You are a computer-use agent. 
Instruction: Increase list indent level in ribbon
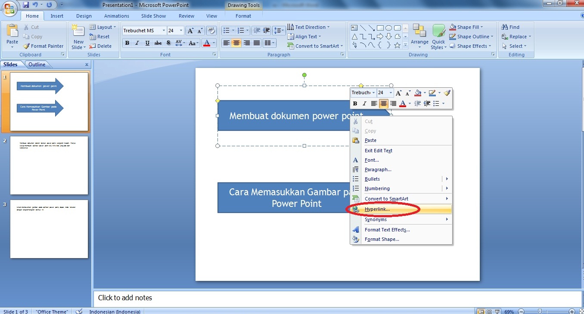pyautogui.click(x=267, y=31)
